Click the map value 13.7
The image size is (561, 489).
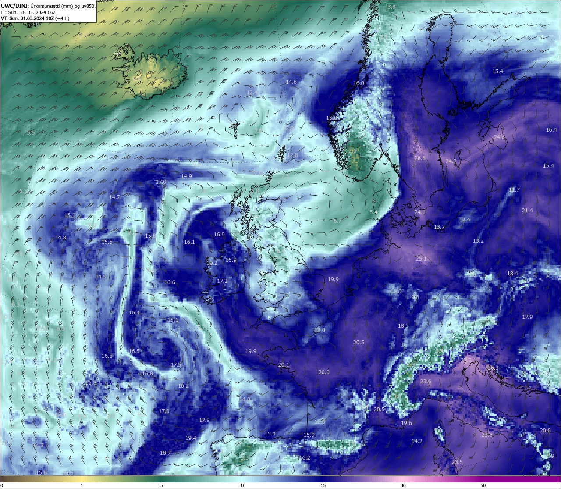(x=439, y=227)
